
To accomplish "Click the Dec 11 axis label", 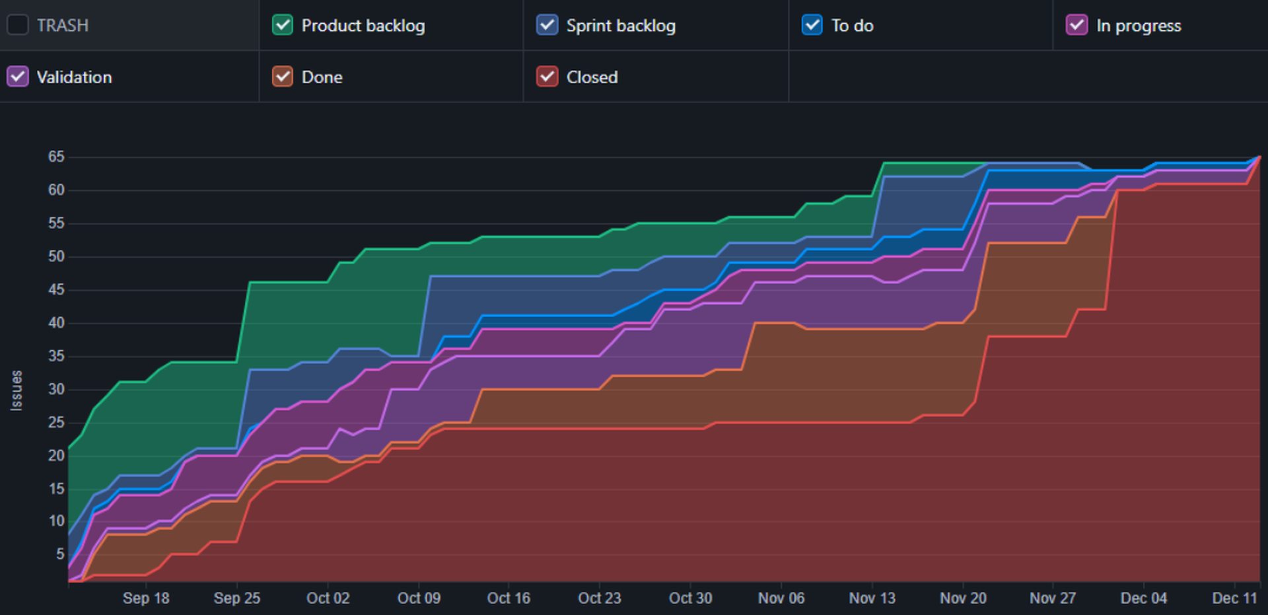I will [1234, 598].
